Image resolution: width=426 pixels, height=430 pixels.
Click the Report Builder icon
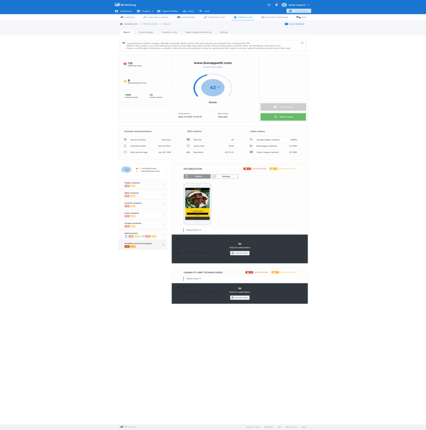(159, 11)
